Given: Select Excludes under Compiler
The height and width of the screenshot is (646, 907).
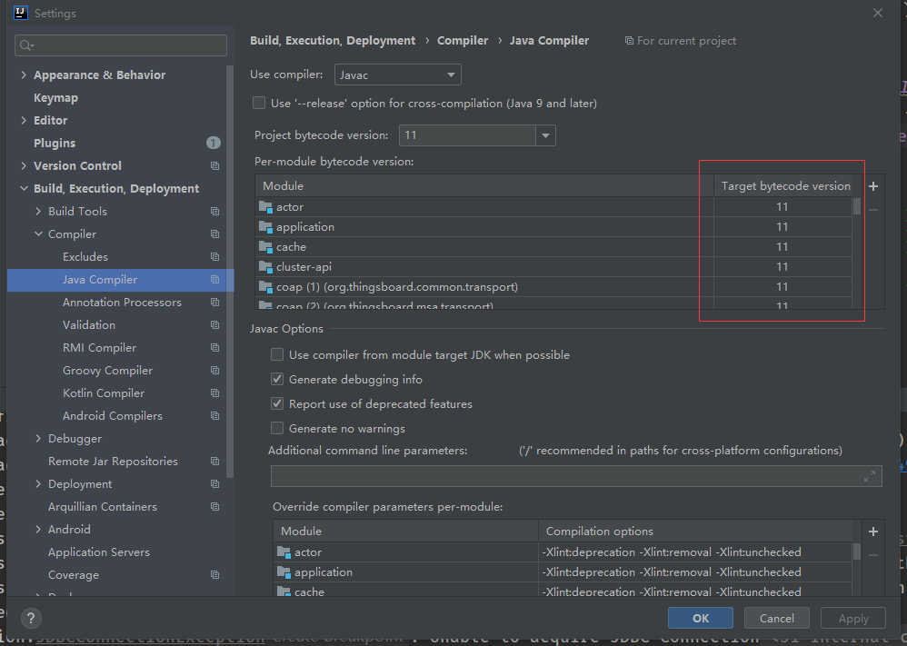Looking at the screenshot, I should 85,257.
